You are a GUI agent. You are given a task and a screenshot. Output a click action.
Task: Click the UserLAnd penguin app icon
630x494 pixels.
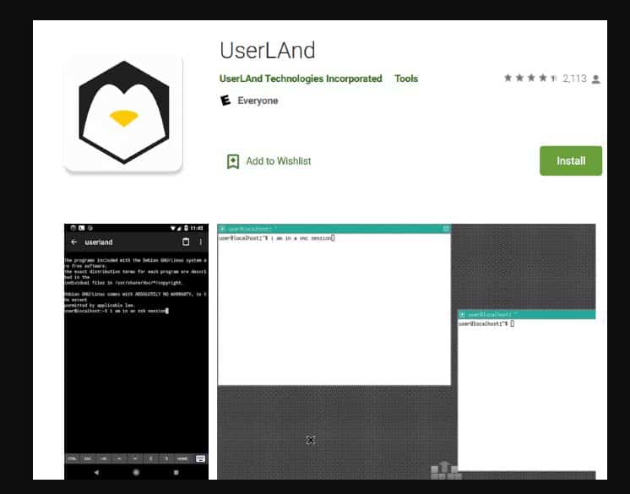(x=124, y=113)
